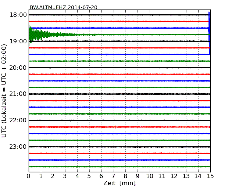The image size is (239, 191).
Task: Click the UTC Lokalzeit y-axis label
Action: click(4, 91)
